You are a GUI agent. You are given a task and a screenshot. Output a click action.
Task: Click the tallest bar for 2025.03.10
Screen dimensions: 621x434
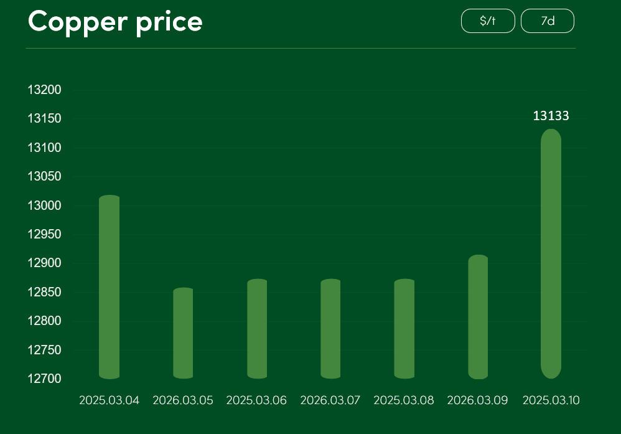point(551,253)
